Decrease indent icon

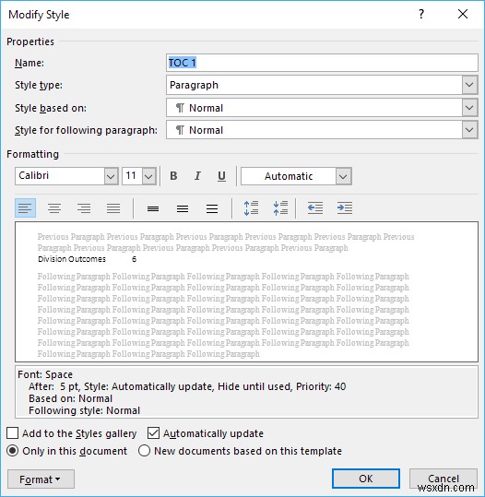click(x=315, y=208)
